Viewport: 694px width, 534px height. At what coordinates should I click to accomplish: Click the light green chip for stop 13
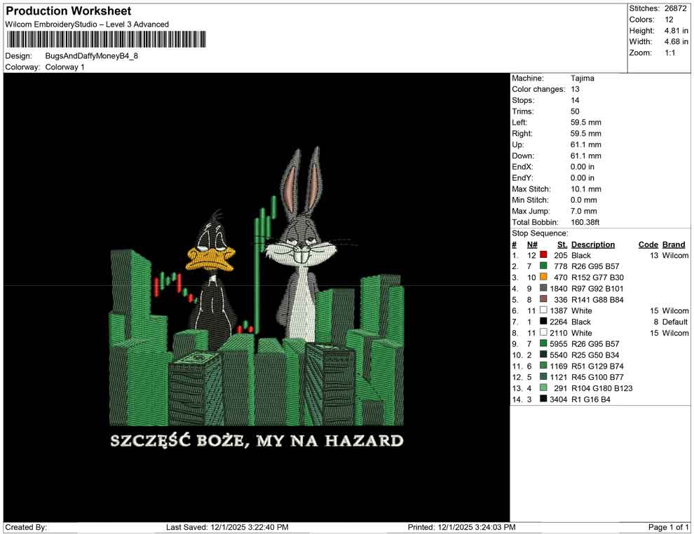click(543, 389)
